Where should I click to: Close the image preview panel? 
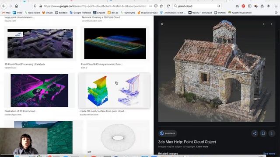point(162,24)
